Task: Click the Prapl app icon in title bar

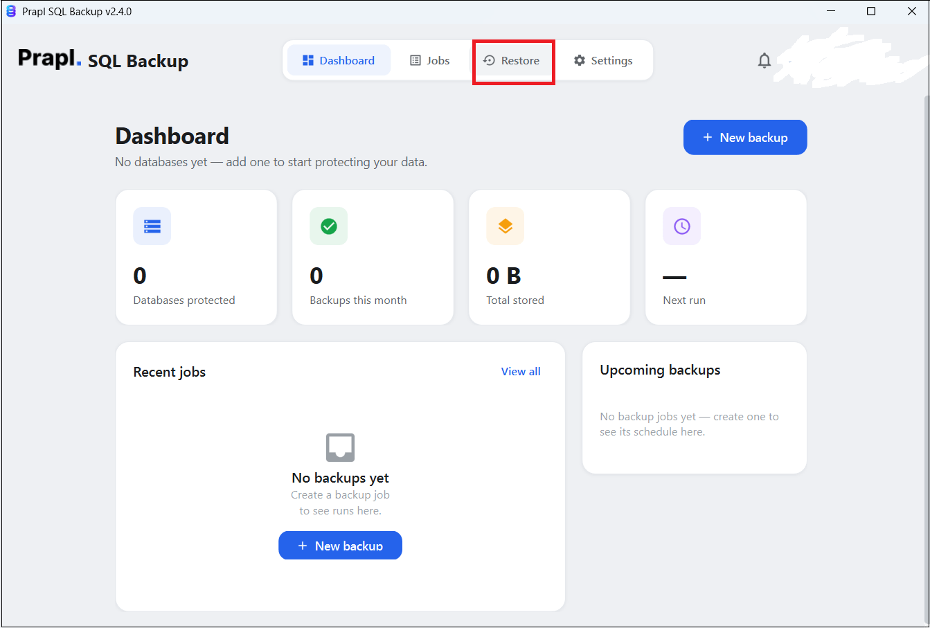Action: tap(10, 11)
